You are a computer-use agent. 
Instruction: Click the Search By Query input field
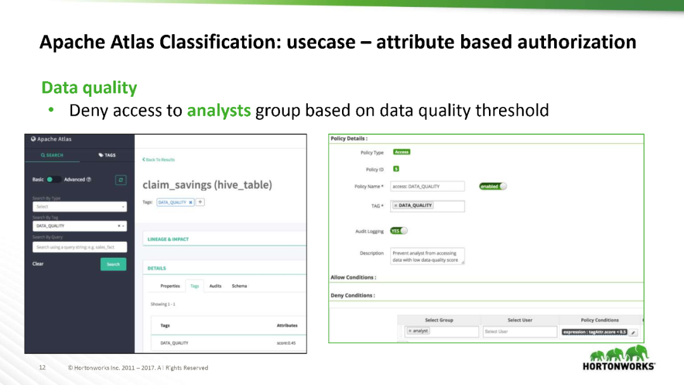tap(80, 247)
